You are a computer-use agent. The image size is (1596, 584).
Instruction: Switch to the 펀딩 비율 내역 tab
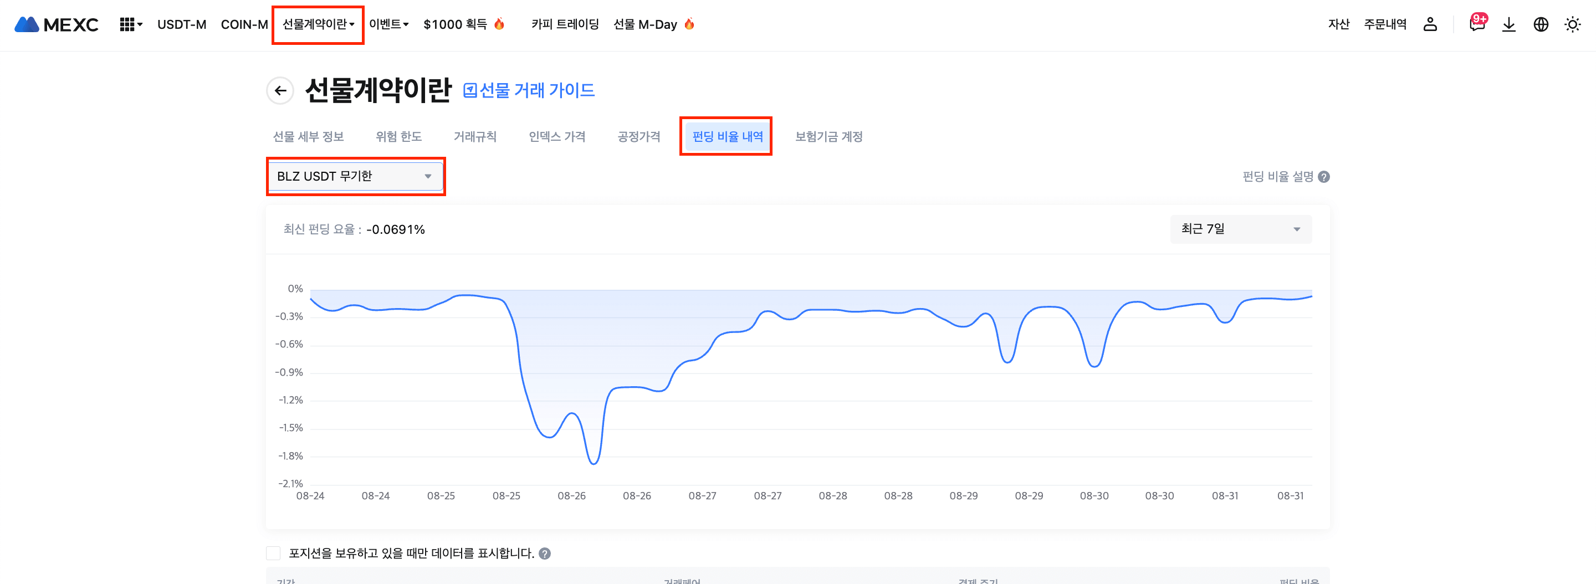click(x=727, y=137)
